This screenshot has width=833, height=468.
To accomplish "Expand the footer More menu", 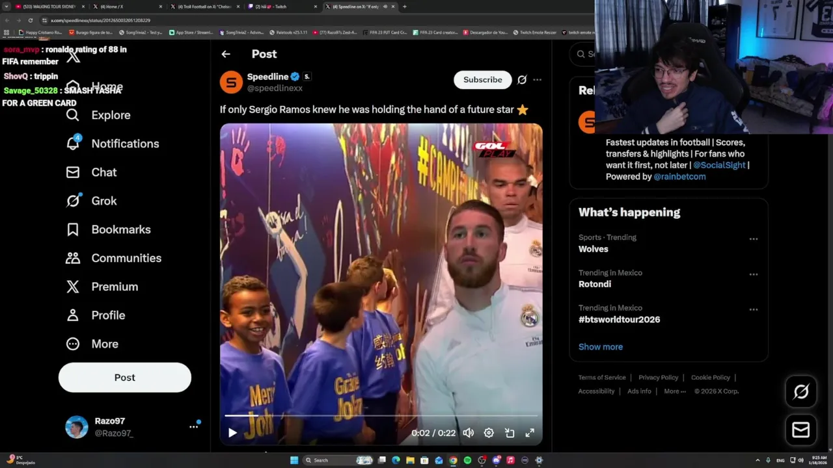I will point(676,391).
